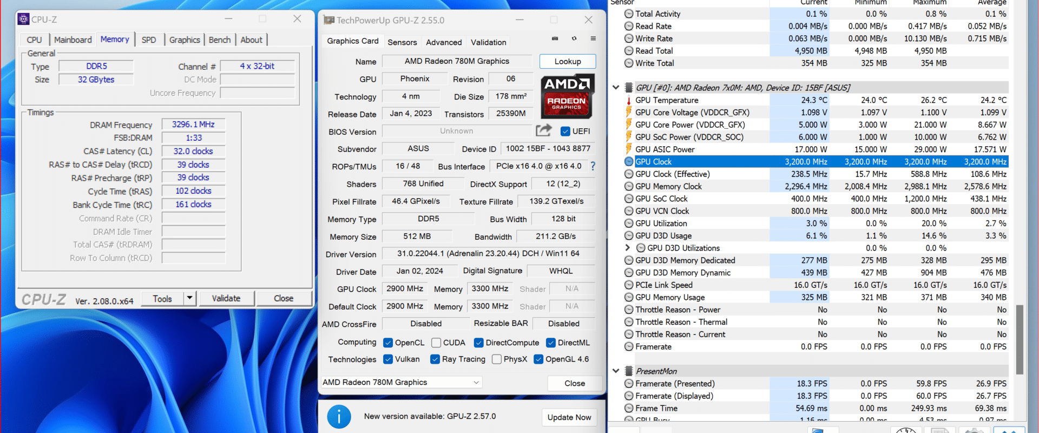Click the CPU-Z title bar app icon
1039x433 pixels.
(23, 19)
